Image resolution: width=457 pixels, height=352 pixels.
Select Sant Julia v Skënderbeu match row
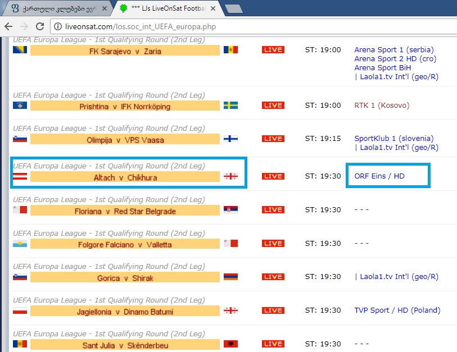tap(125, 345)
